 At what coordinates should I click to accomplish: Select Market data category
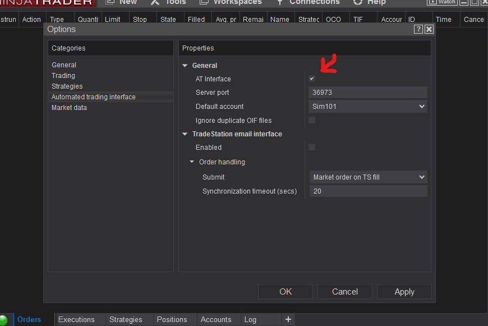(x=69, y=108)
